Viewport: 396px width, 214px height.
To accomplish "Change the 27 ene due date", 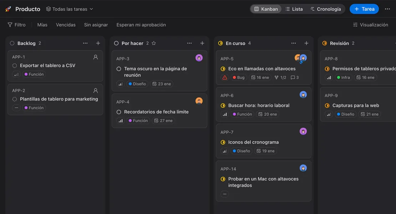I will pyautogui.click(x=163, y=121).
